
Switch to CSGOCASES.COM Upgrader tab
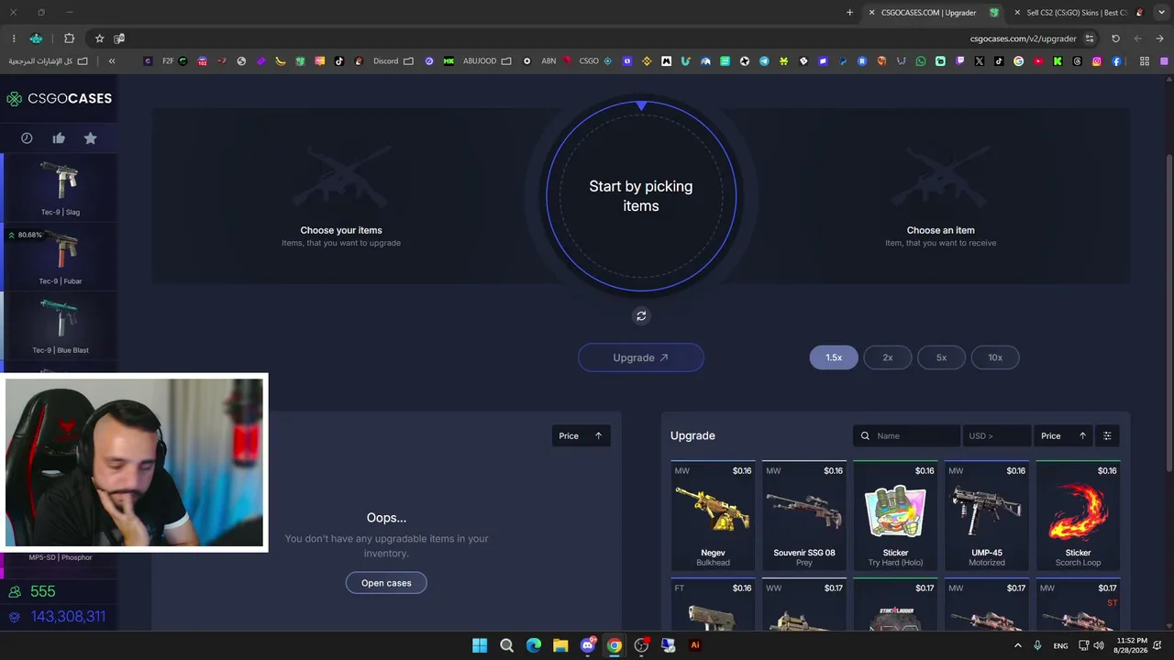click(934, 13)
